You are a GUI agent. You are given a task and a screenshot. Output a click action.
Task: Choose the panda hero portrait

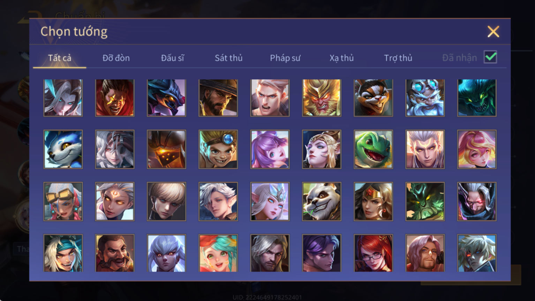(322, 201)
